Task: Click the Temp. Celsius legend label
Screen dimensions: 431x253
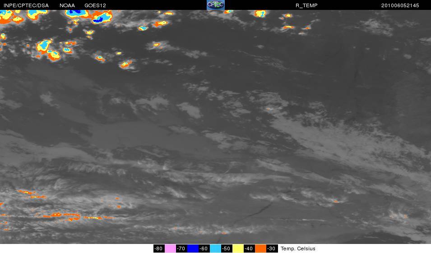Action: click(298, 248)
